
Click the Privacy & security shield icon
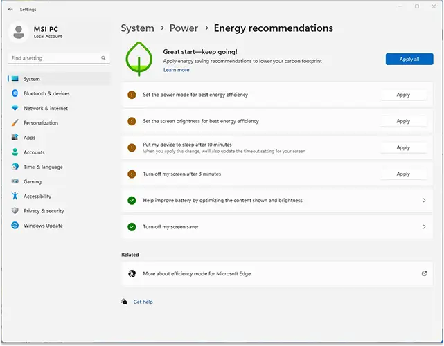15,211
